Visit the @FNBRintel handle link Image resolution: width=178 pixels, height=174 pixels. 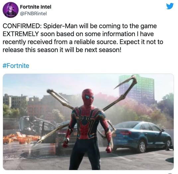click(x=33, y=14)
